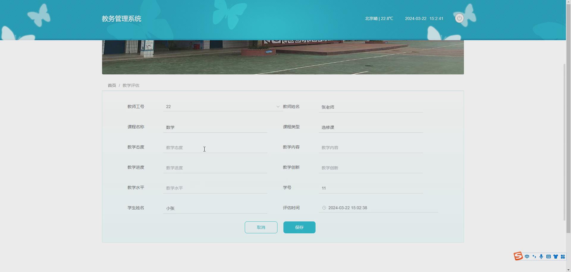Select the 教学评估 breadcrumb item
This screenshot has width=571, height=272.
[131, 85]
